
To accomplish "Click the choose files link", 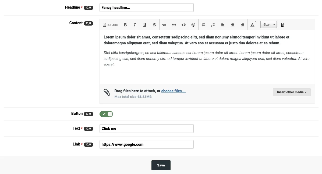I will click(x=173, y=91).
